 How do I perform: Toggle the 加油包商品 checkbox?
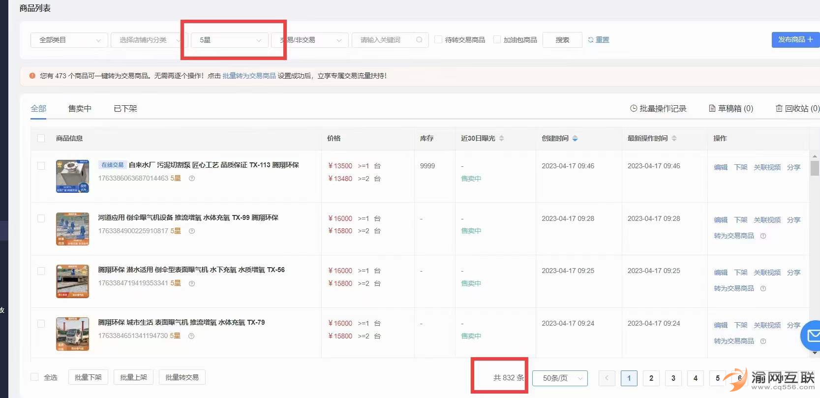click(x=497, y=39)
